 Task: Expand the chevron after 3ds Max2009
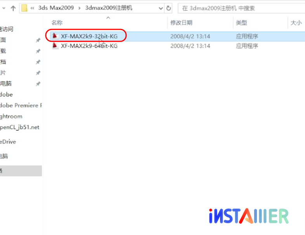pos(80,8)
